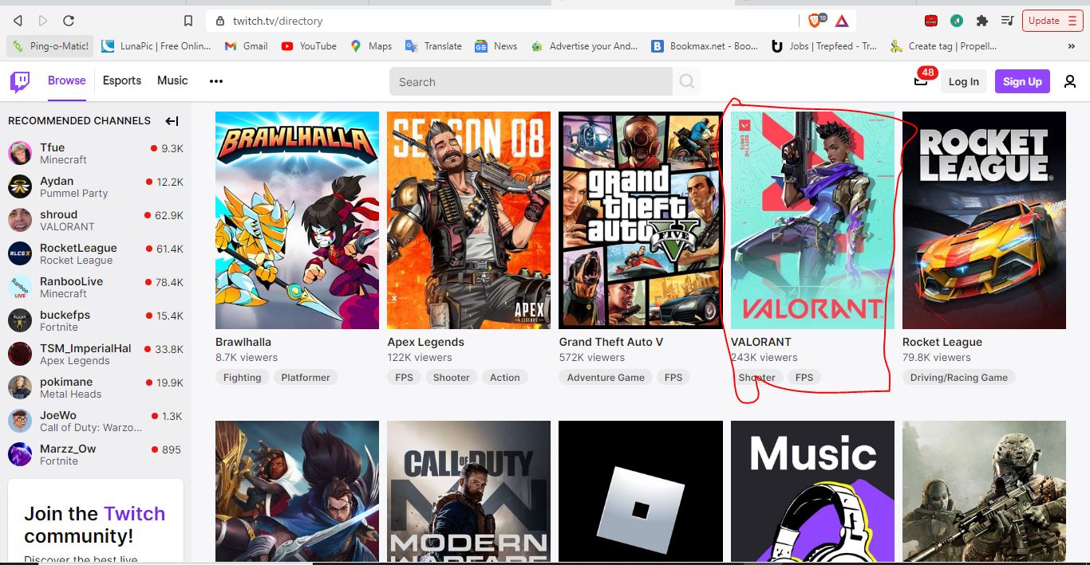Open the Music category cover
The image size is (1090, 565).
click(812, 492)
